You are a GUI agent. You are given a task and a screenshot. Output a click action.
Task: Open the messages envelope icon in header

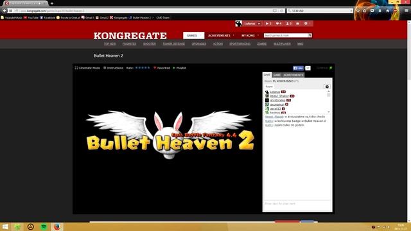(x=297, y=24)
